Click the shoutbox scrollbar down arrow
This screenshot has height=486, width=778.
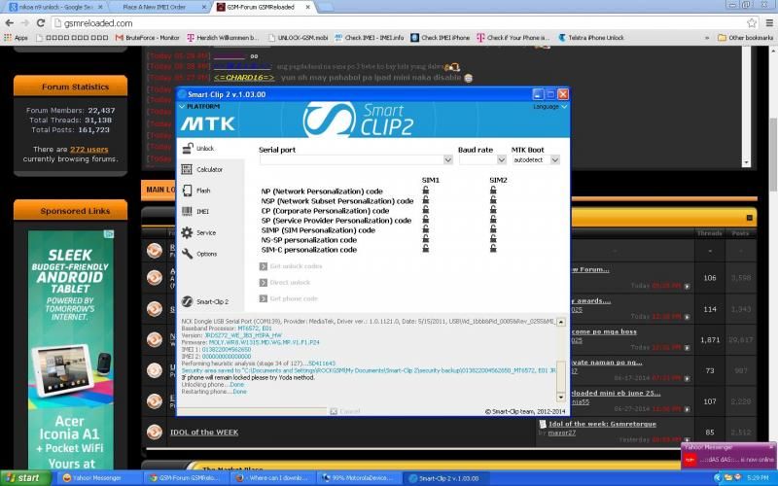pyautogui.click(x=746, y=162)
